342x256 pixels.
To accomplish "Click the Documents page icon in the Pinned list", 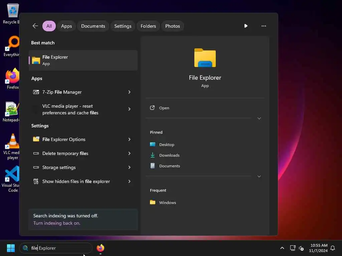I will point(153,166).
